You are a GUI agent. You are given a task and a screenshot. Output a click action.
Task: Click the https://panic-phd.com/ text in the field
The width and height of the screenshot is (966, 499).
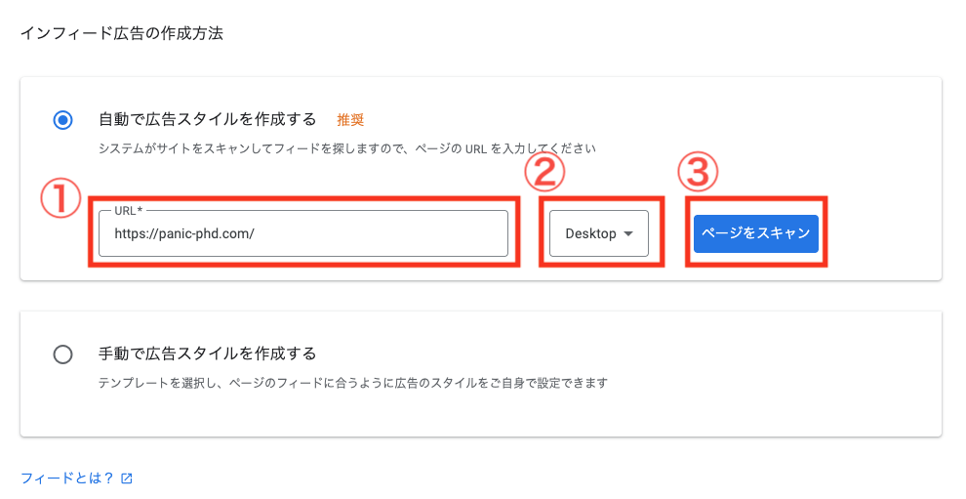pos(184,233)
